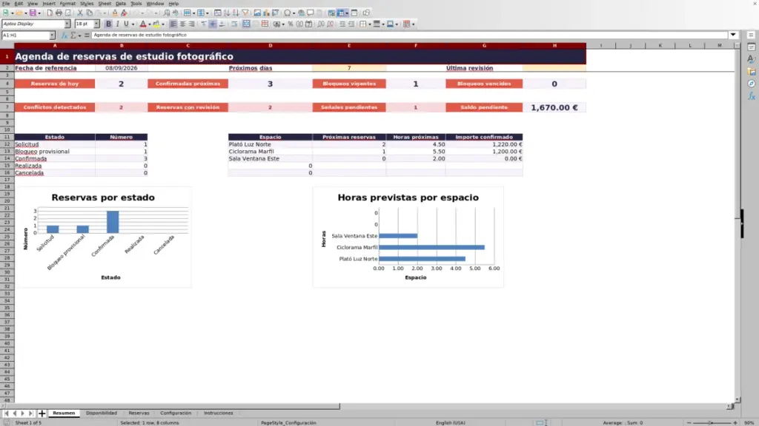Switch to the Disponibilidad sheet tab
This screenshot has height=426, width=759.
click(102, 413)
